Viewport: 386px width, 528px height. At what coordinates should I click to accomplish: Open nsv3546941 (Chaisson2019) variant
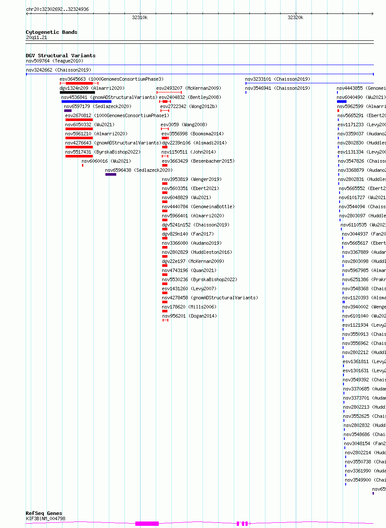click(x=278, y=89)
